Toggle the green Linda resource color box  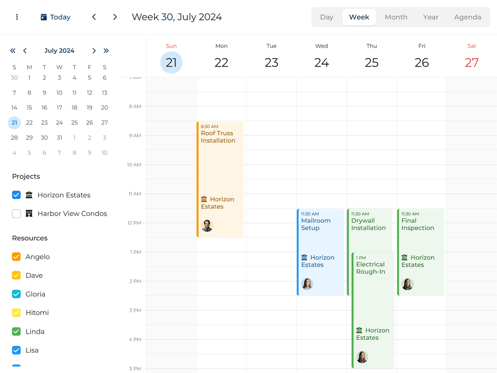pyautogui.click(x=17, y=332)
